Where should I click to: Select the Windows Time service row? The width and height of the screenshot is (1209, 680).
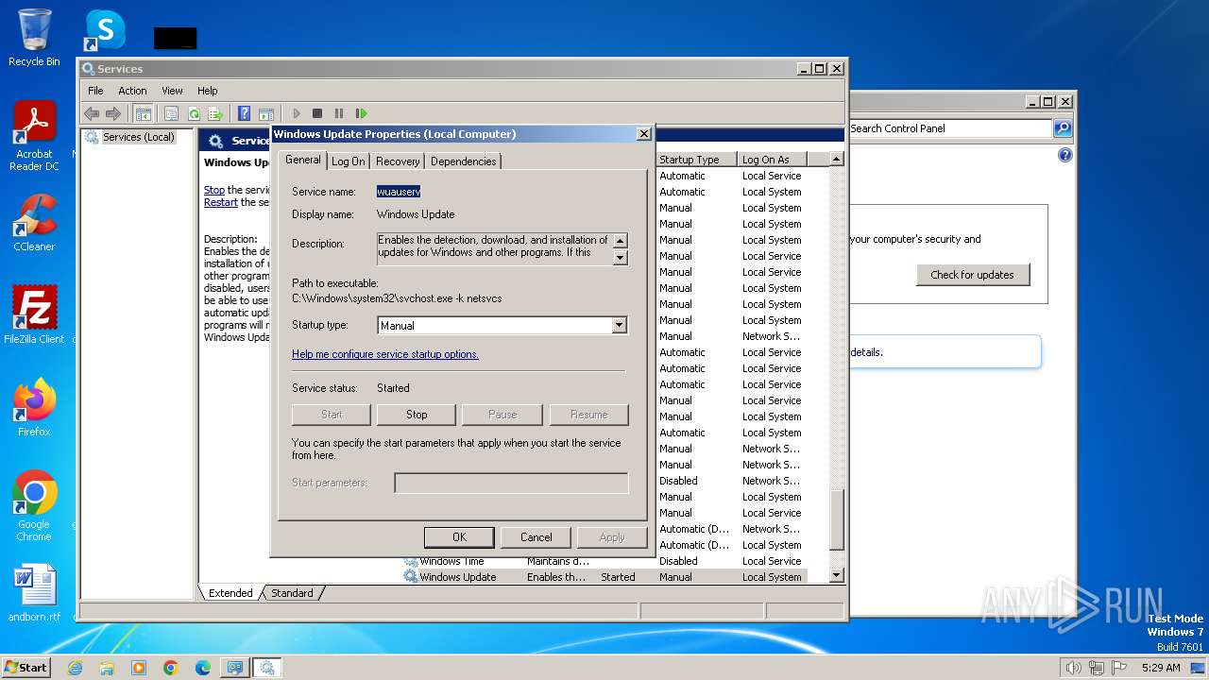[604, 561]
